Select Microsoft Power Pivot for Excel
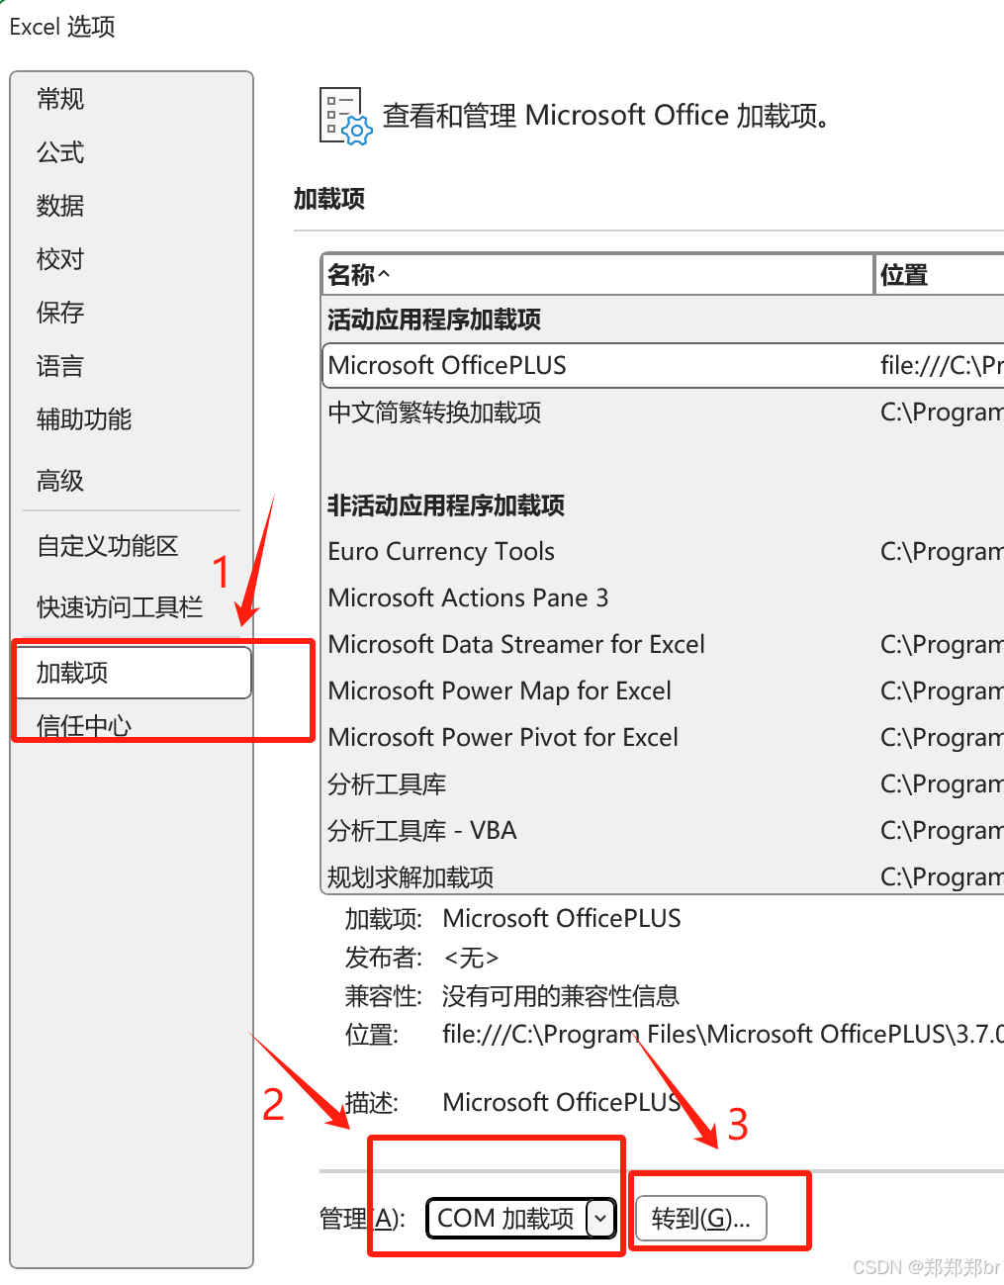 tap(502, 737)
